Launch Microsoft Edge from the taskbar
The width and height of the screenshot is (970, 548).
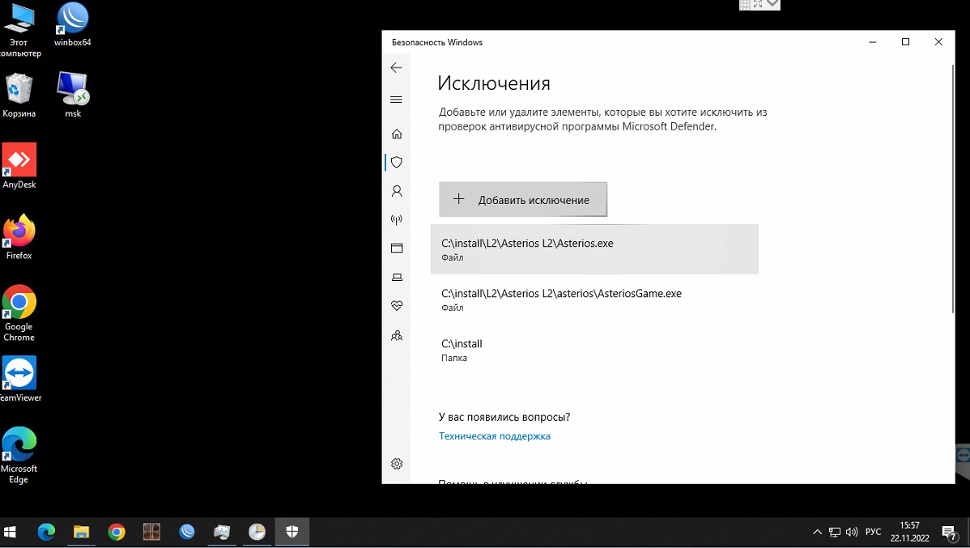pyautogui.click(x=46, y=532)
